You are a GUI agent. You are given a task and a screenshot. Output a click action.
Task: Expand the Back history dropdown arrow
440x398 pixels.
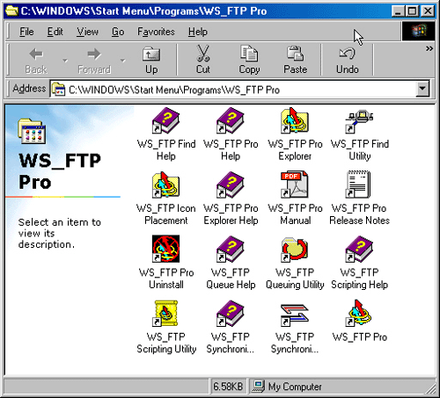[65, 61]
